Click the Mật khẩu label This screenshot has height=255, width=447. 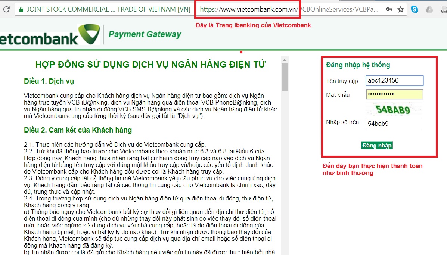[x=338, y=94]
